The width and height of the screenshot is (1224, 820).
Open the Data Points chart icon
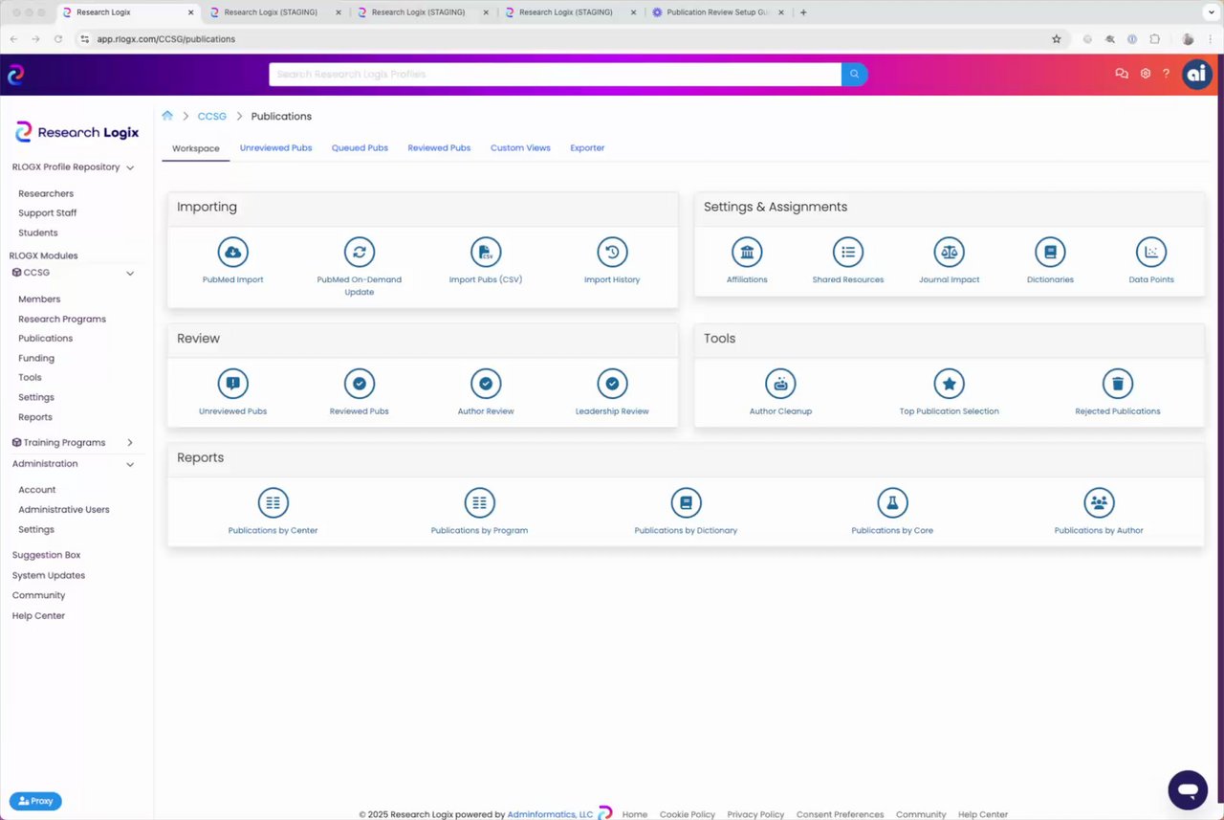click(x=1151, y=253)
